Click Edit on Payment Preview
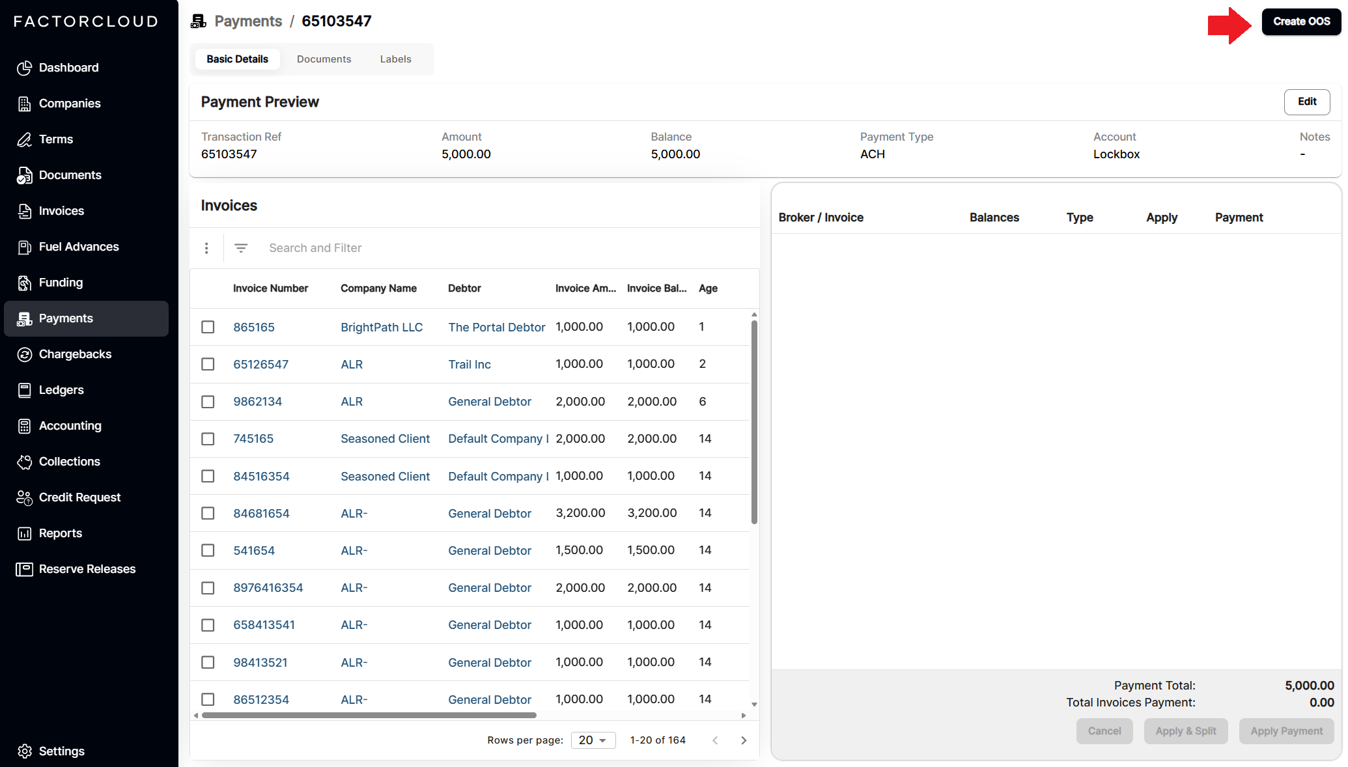Image resolution: width=1348 pixels, height=767 pixels. point(1307,102)
